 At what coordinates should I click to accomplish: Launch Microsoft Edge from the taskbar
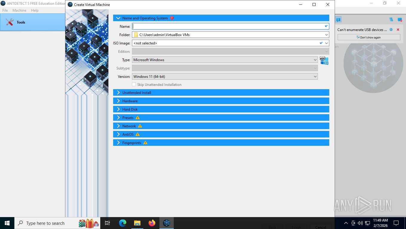point(123,223)
